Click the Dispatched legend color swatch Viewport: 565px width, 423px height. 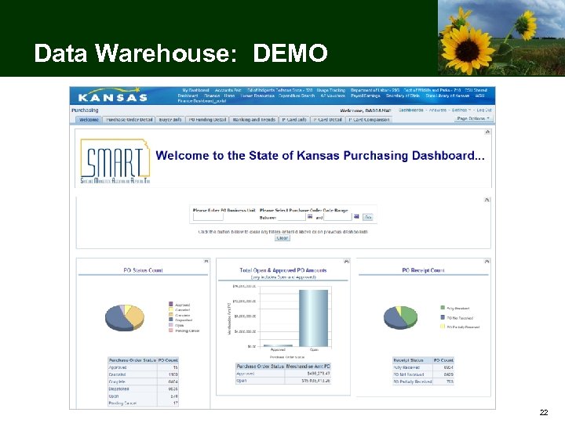point(171,320)
